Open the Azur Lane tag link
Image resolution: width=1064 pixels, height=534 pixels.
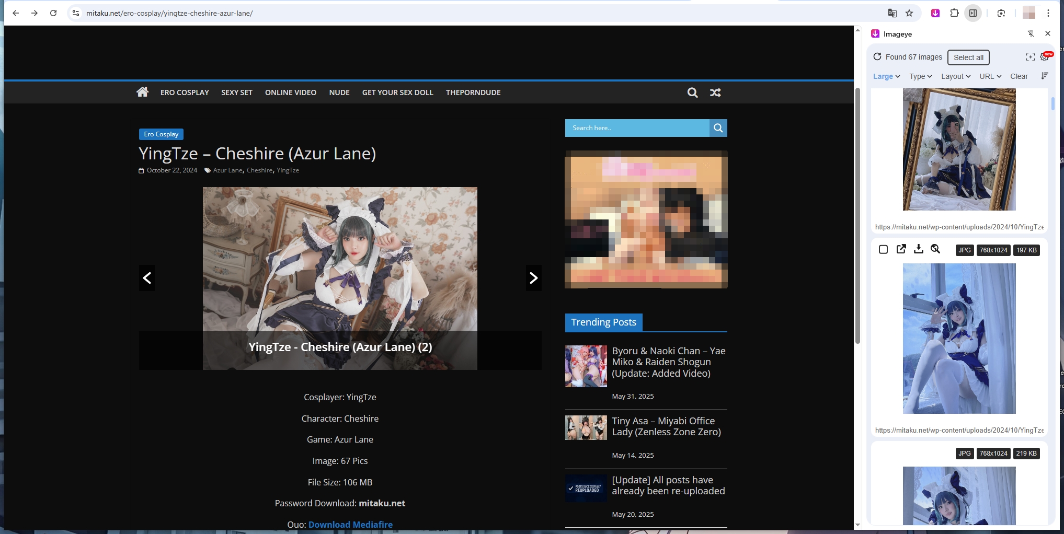point(227,170)
